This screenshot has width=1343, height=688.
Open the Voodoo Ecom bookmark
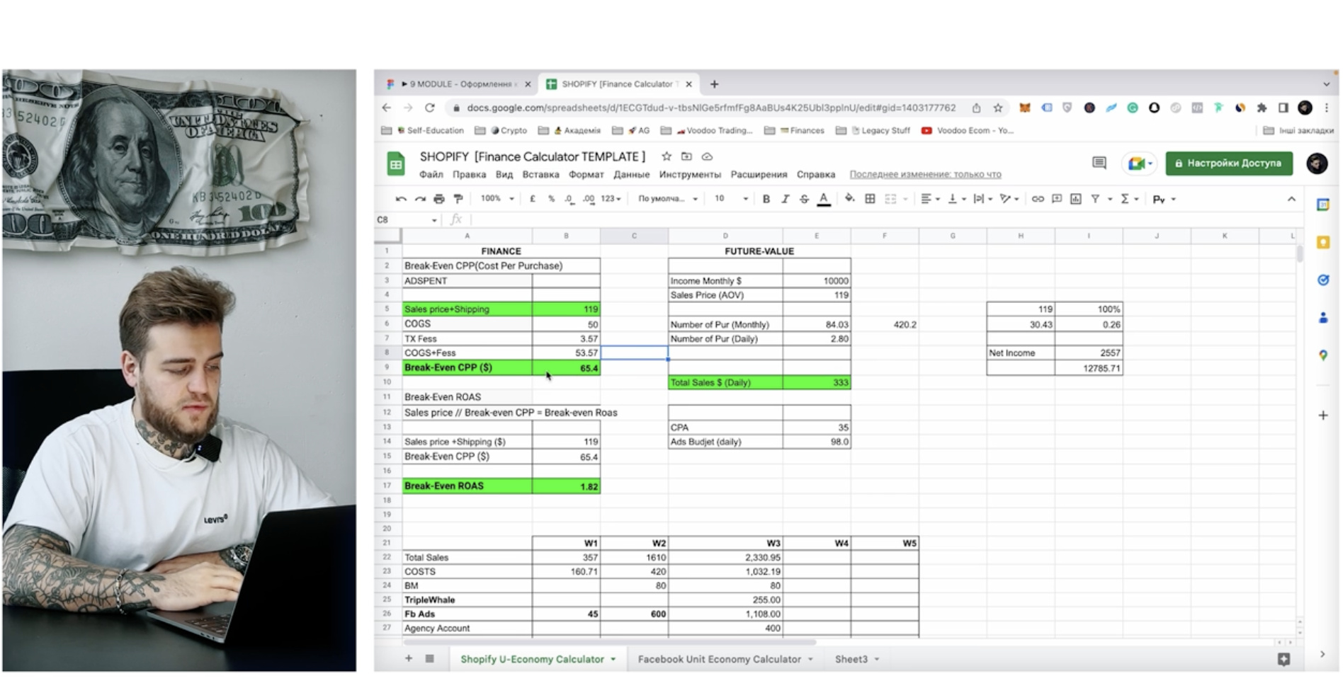click(968, 130)
